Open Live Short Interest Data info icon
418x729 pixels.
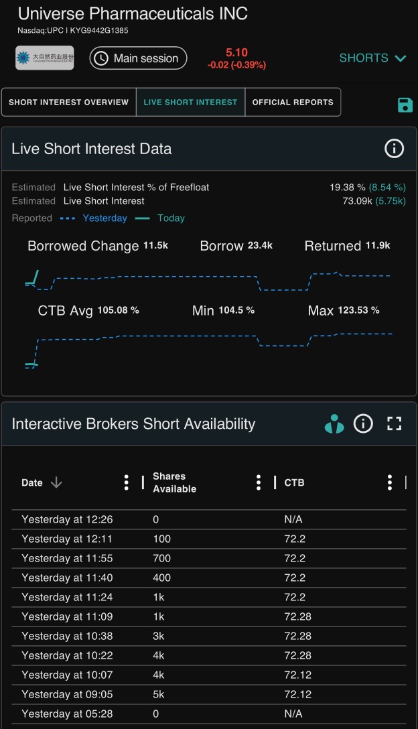pyautogui.click(x=394, y=149)
